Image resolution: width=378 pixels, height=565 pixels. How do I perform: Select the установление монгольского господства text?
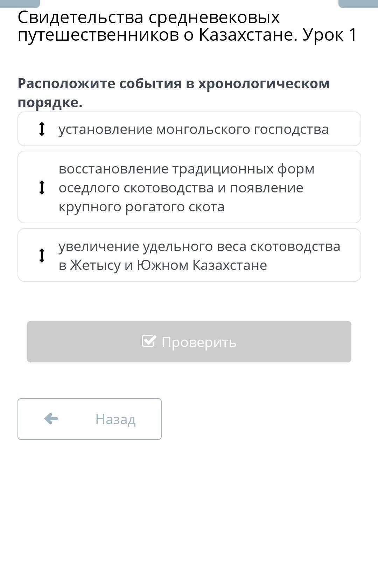tap(194, 129)
